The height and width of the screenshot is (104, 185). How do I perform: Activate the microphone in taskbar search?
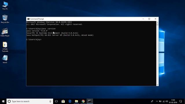(x=50, y=101)
